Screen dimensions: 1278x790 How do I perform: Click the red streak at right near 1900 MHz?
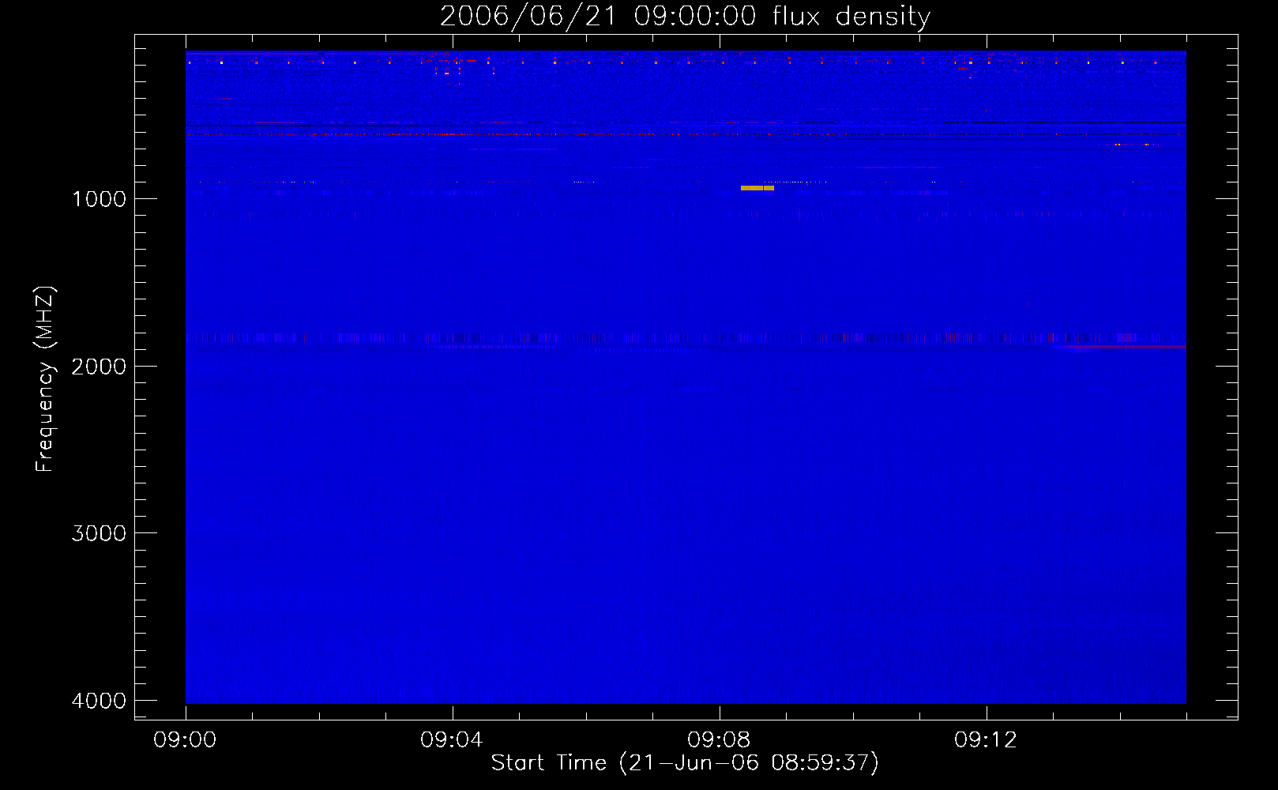pos(1120,347)
